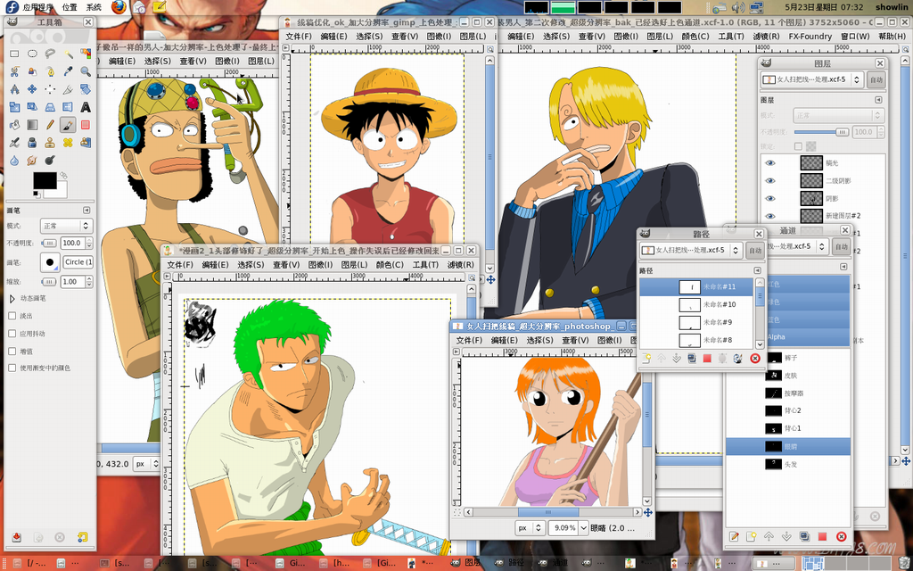
Task: Click the 自动 button in the 通道 panel
Action: click(x=842, y=246)
